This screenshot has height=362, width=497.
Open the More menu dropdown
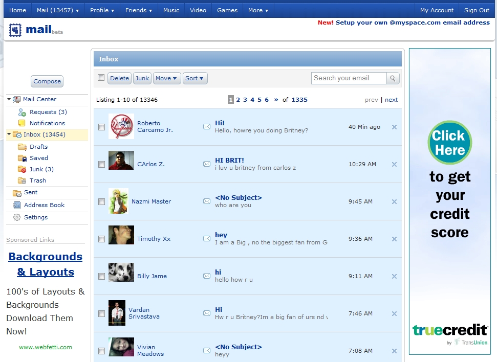click(258, 10)
